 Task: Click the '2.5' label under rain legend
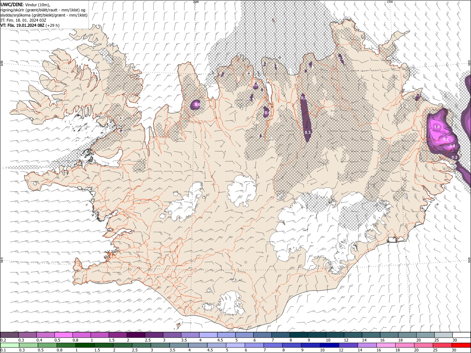point(135,350)
